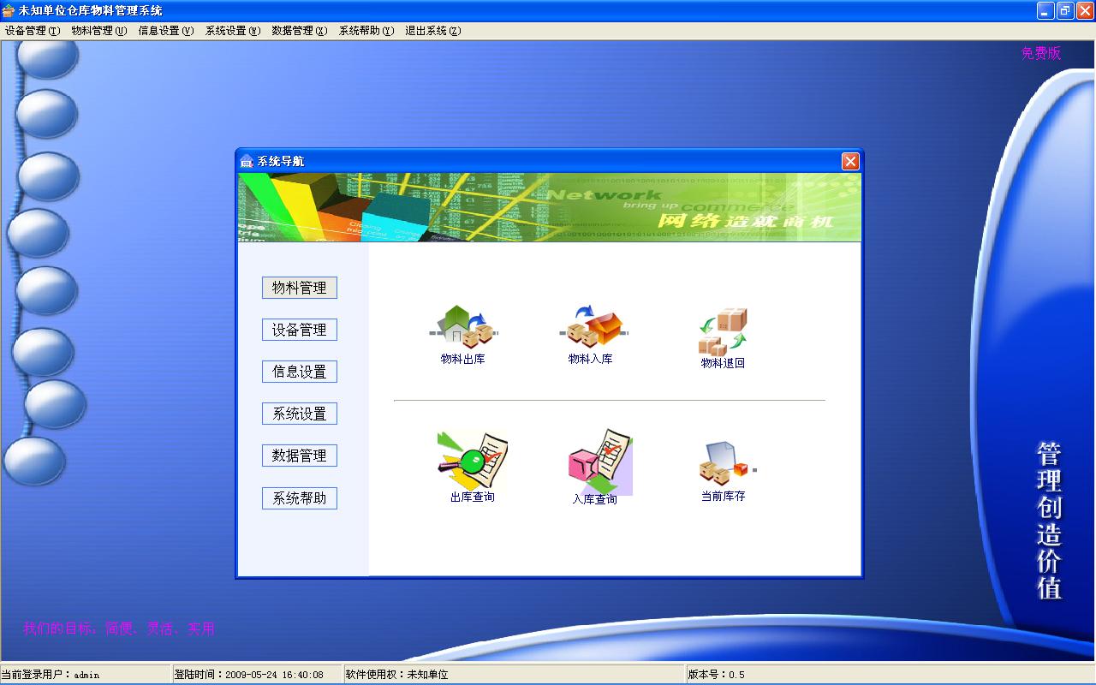1096x685 pixels.
Task: Click the 系统导航 window title icon
Action: (247, 161)
